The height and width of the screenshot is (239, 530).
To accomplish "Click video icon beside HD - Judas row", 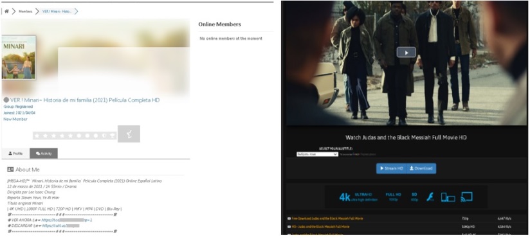I will pos(289,227).
